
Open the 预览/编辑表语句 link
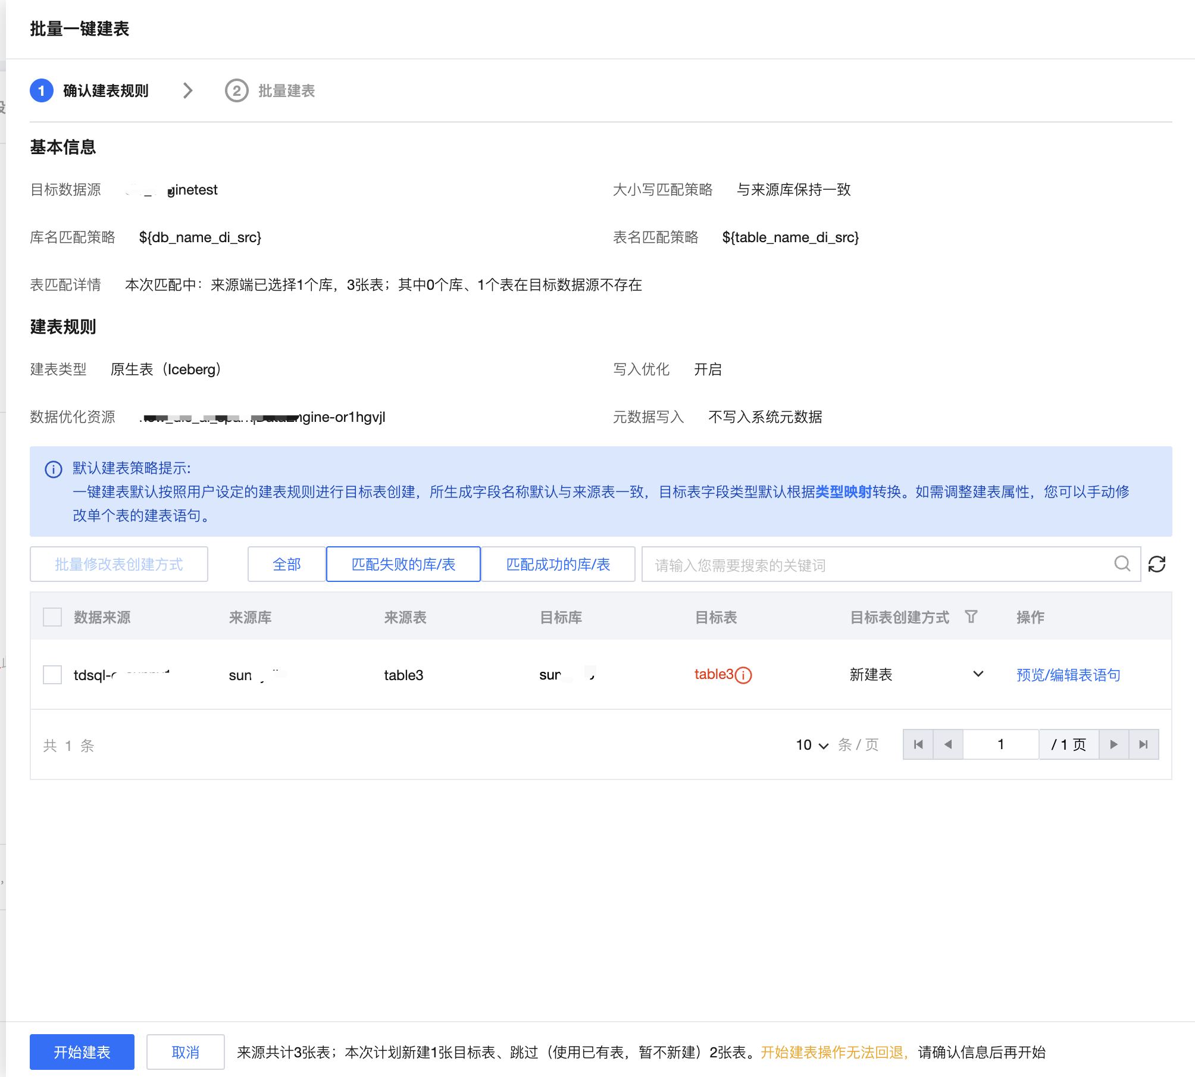point(1068,675)
